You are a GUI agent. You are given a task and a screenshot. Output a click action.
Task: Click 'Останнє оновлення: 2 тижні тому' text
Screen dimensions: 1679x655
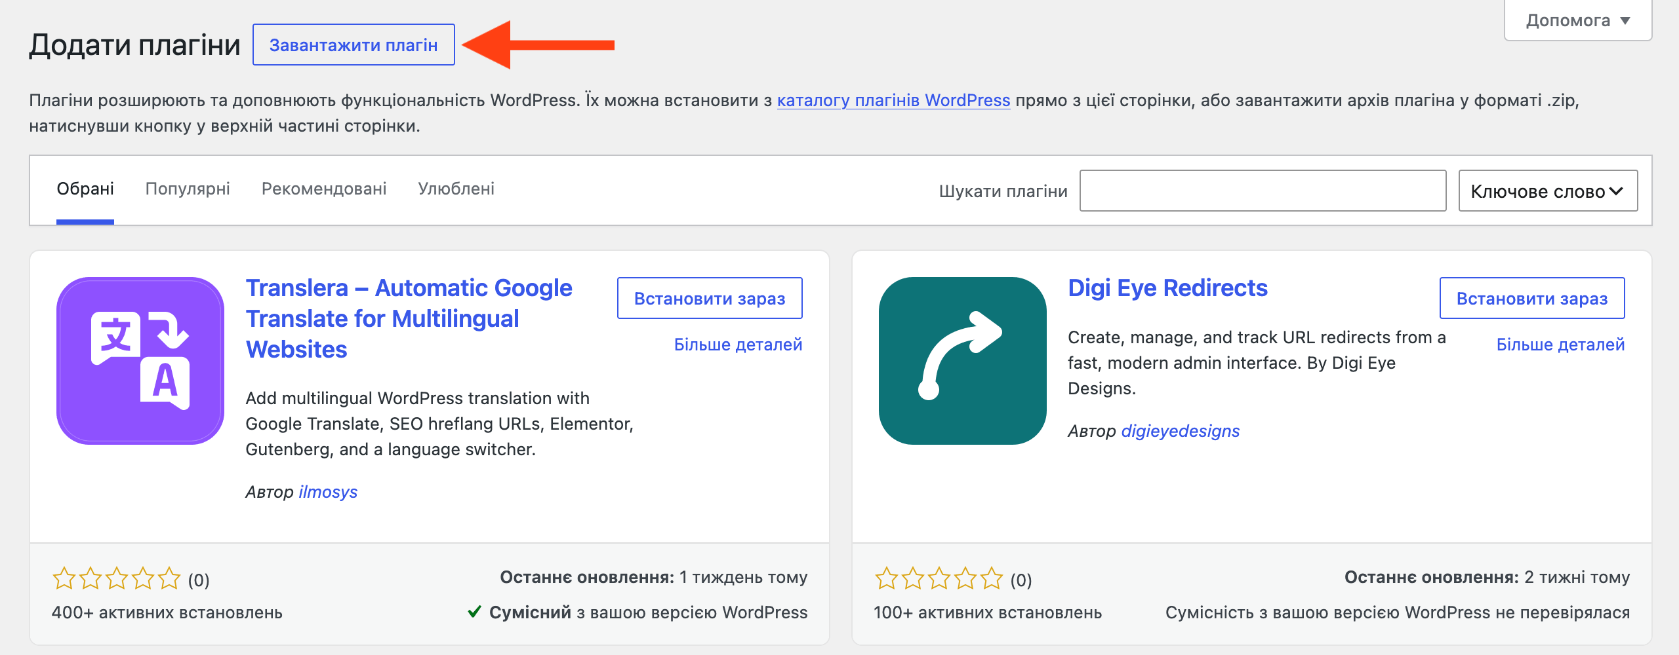click(x=1487, y=577)
